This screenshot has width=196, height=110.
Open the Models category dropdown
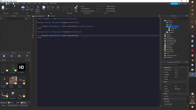(x=5, y=60)
